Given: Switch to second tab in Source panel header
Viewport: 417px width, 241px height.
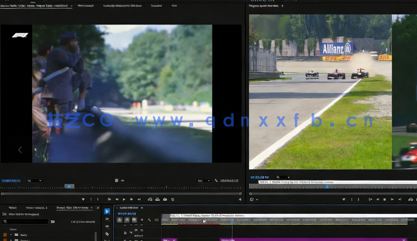Looking at the screenshot, I should [86, 6].
